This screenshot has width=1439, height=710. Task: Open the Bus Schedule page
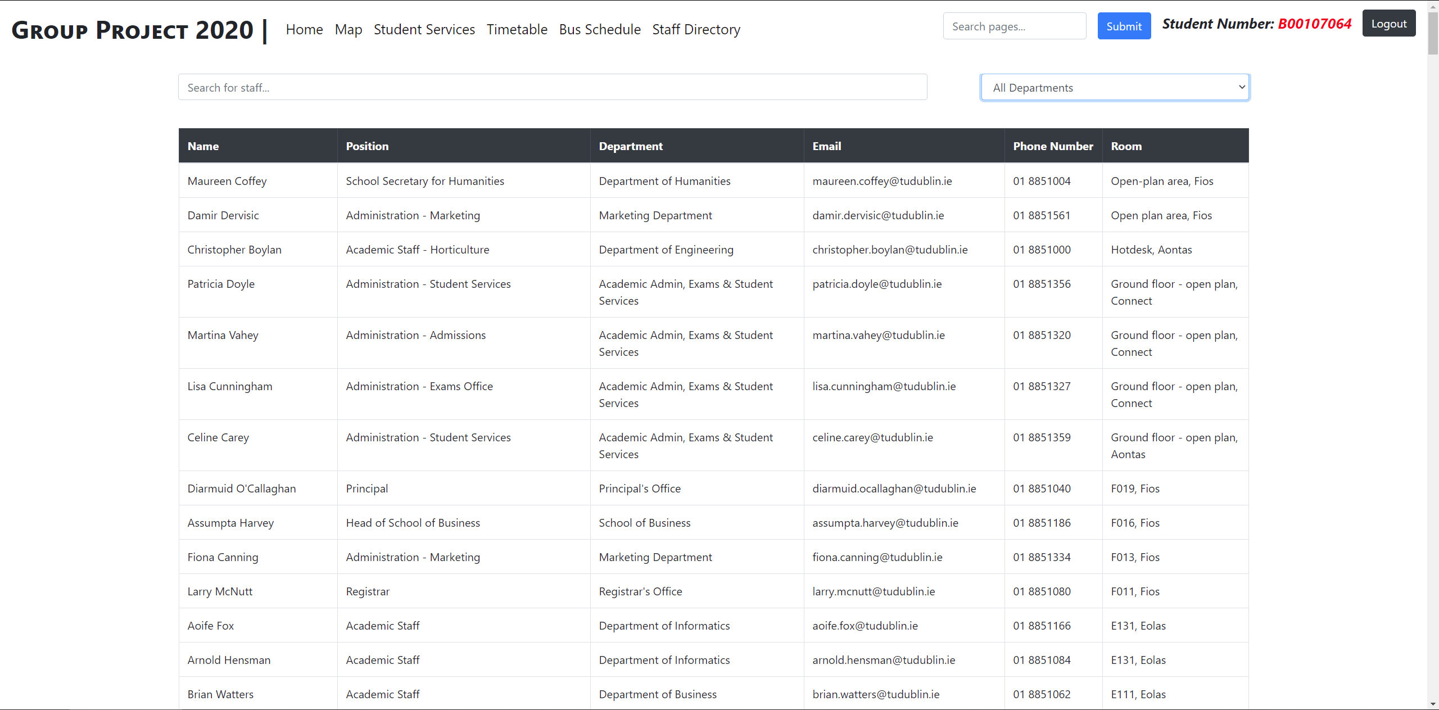600,29
